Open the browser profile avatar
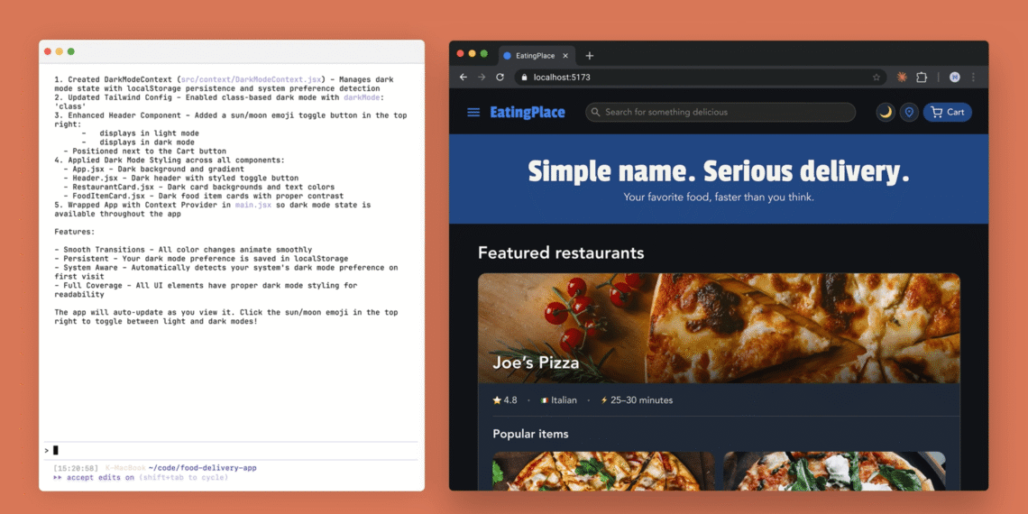The image size is (1028, 514). pos(955,78)
